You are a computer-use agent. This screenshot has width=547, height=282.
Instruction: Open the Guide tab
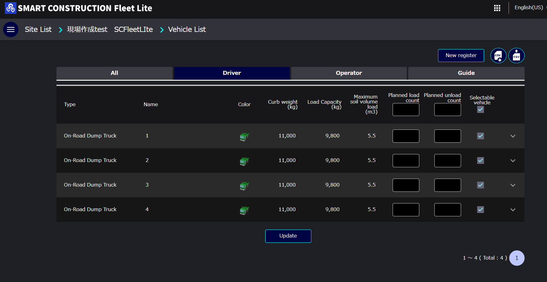click(466, 73)
